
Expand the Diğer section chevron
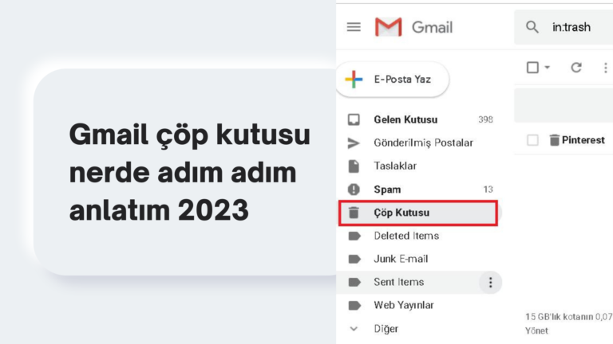coord(354,329)
